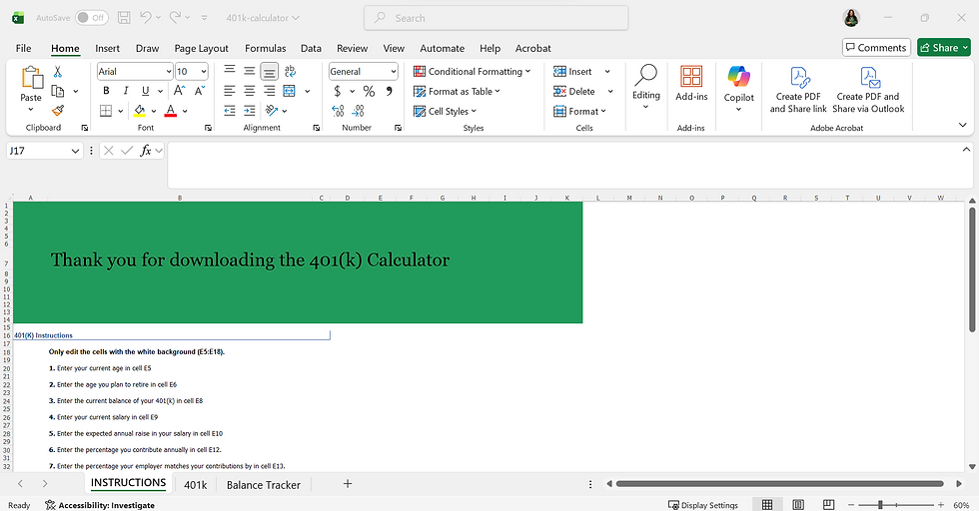Image resolution: width=979 pixels, height=511 pixels.
Task: Toggle the AutoSave switch
Action: pyautogui.click(x=92, y=18)
